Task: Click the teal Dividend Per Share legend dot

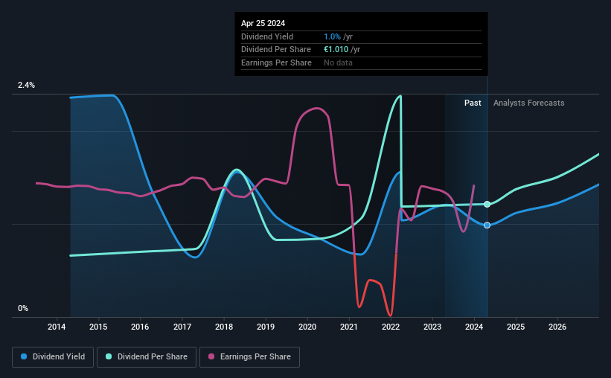Action: 109,356
